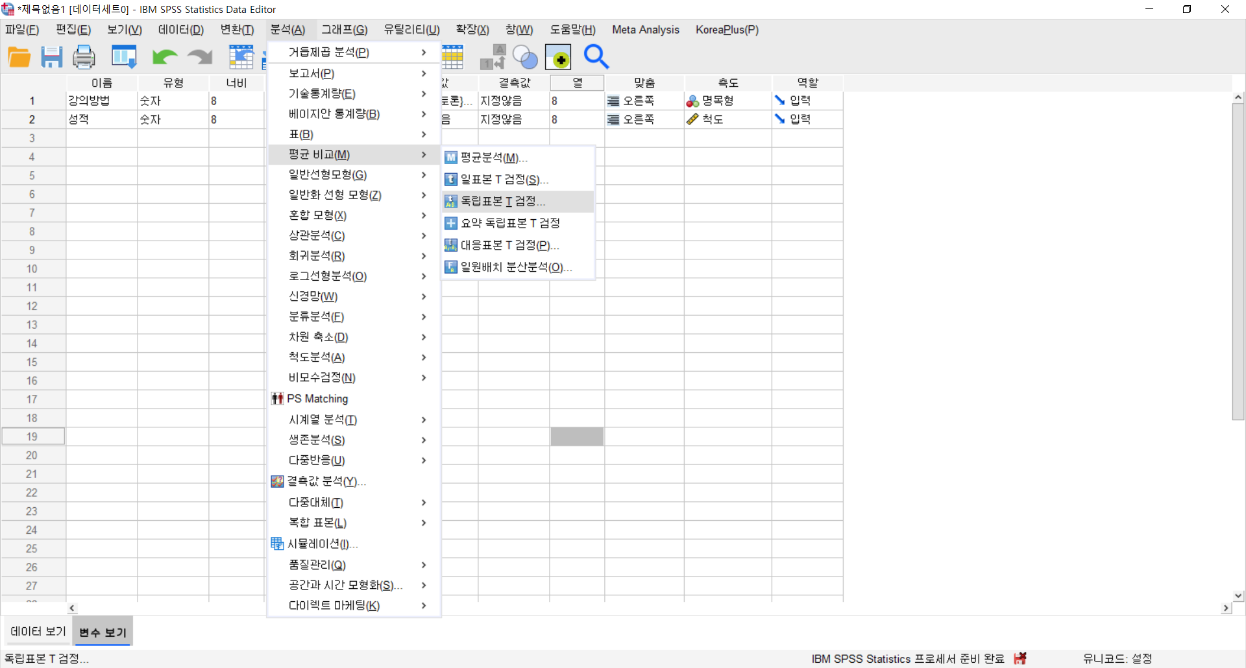Expand the 비모수검정 submenu
The image size is (1246, 668).
click(354, 377)
